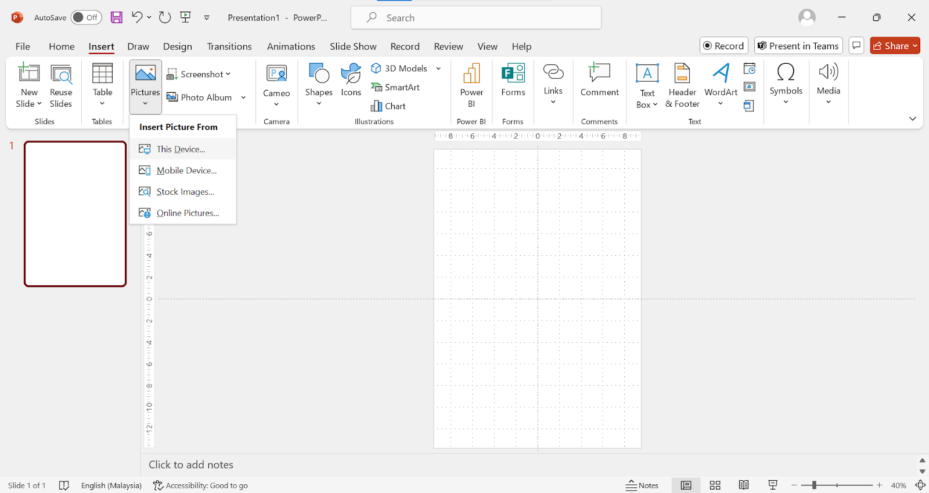Undo the last action
The width and height of the screenshot is (929, 493).
pos(137,17)
